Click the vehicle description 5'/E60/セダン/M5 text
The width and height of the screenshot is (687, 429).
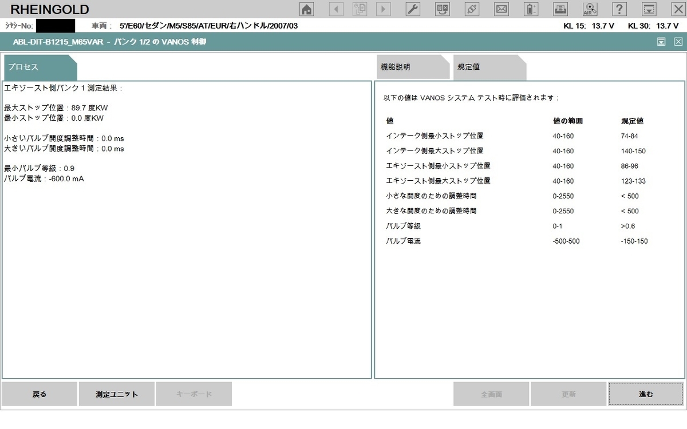coord(208,26)
